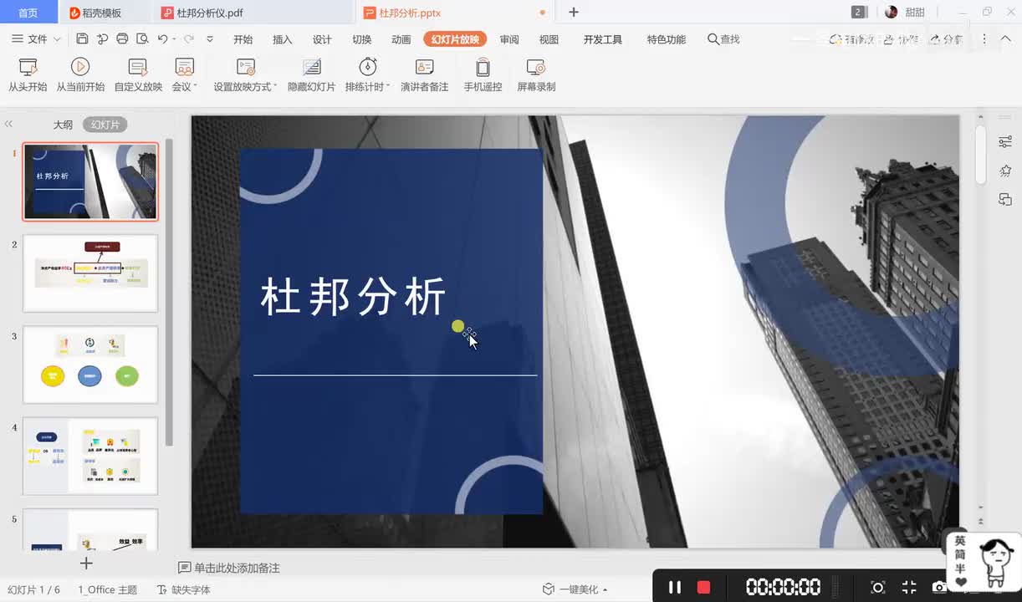
Task: Click the 杜邦分析 title text on slide
Action: [354, 297]
